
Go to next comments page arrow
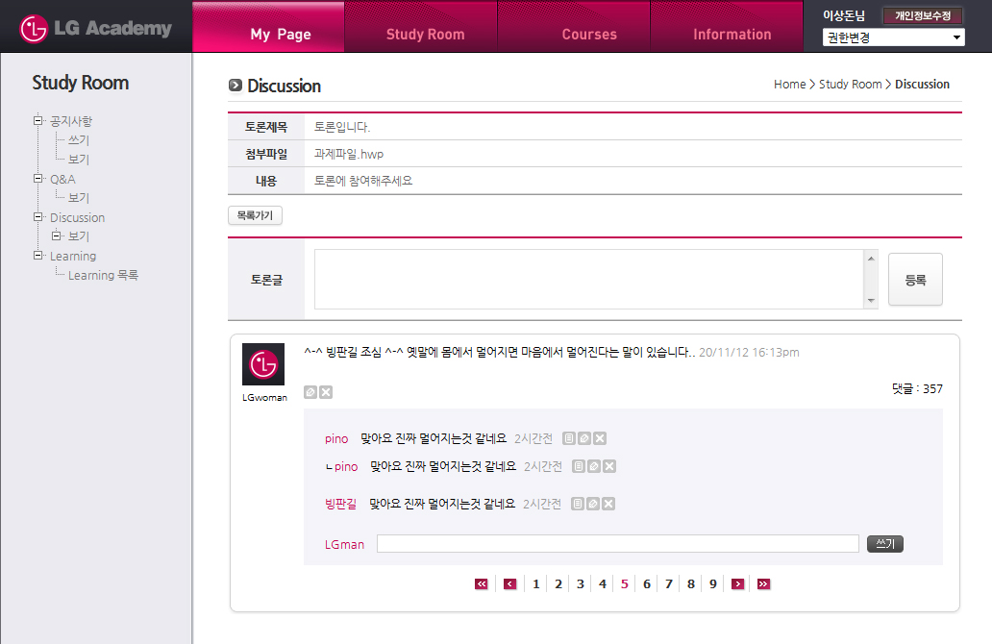(737, 583)
